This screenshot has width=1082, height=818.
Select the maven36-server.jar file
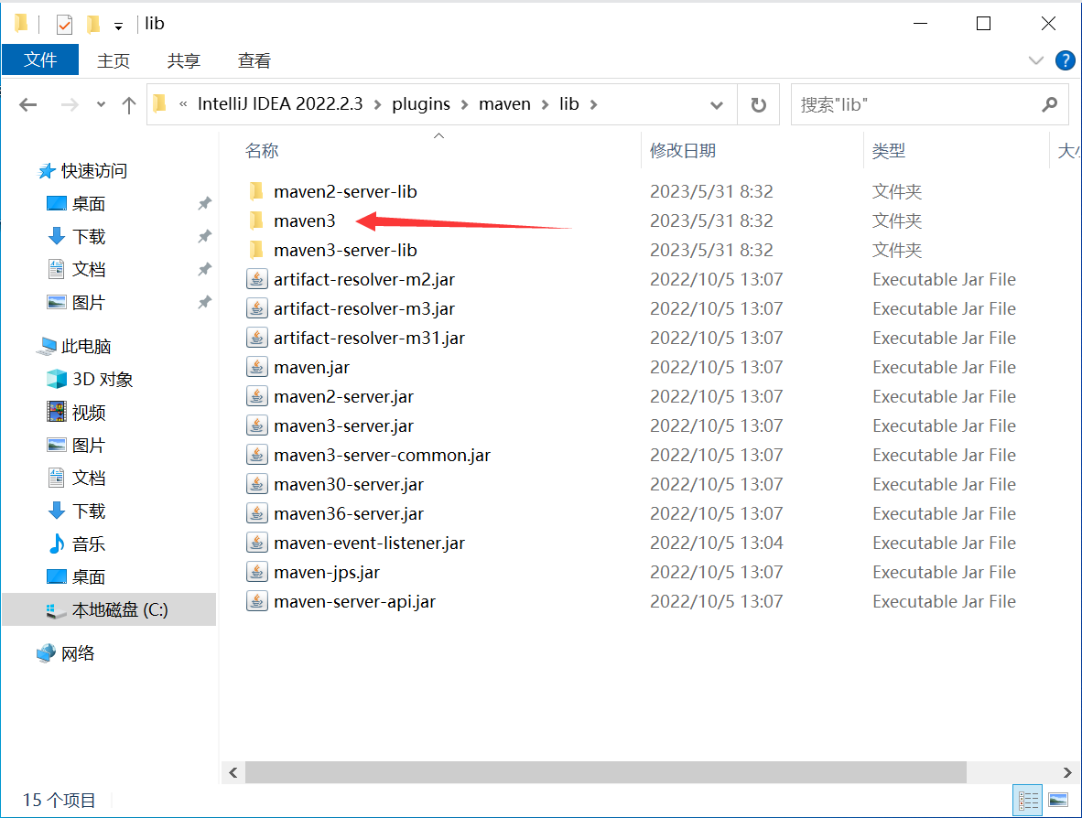click(x=348, y=513)
